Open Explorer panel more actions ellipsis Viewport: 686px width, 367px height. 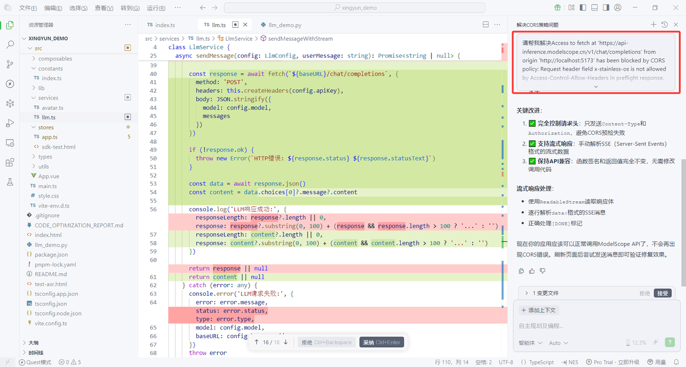coord(128,25)
